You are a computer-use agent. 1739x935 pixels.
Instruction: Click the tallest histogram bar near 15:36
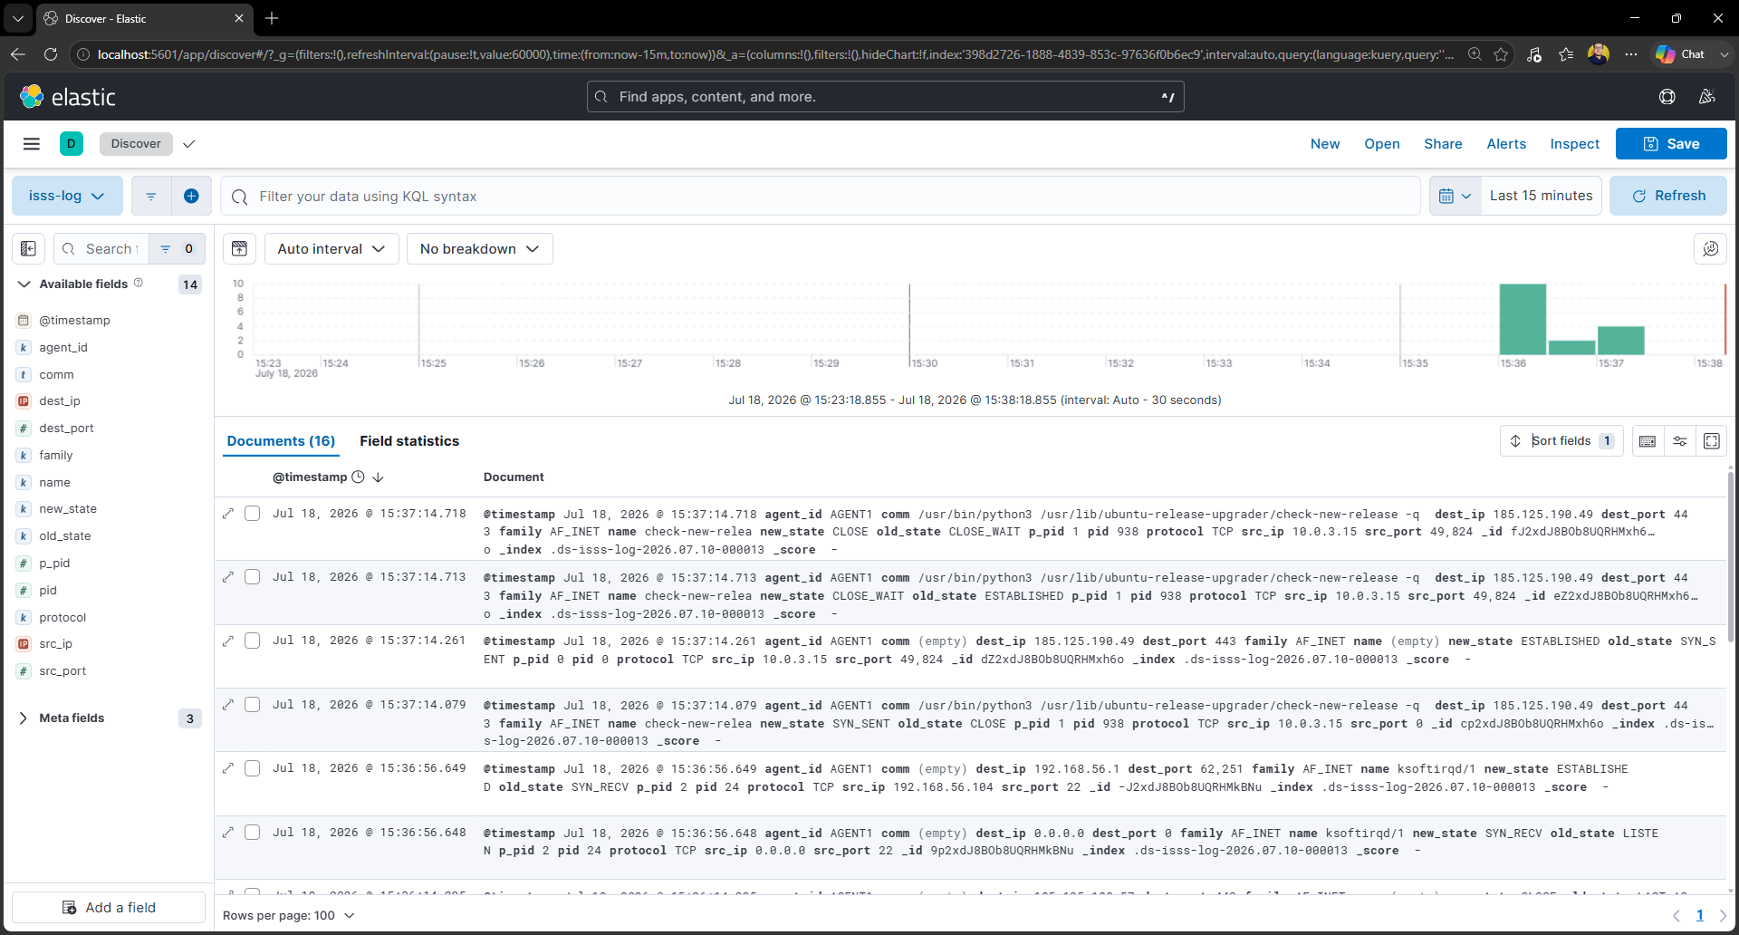1523,319
